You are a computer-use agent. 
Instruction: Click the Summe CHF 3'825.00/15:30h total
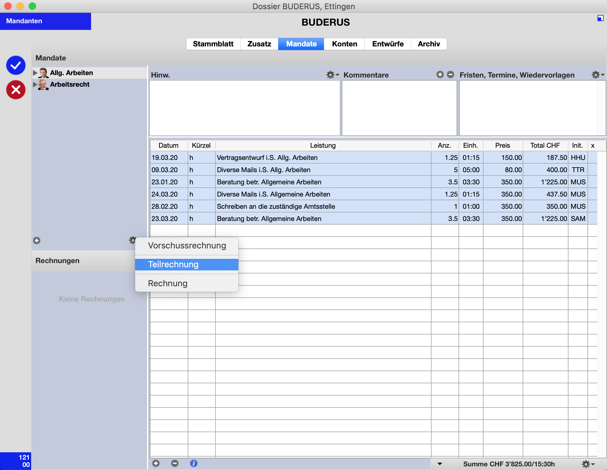(509, 464)
